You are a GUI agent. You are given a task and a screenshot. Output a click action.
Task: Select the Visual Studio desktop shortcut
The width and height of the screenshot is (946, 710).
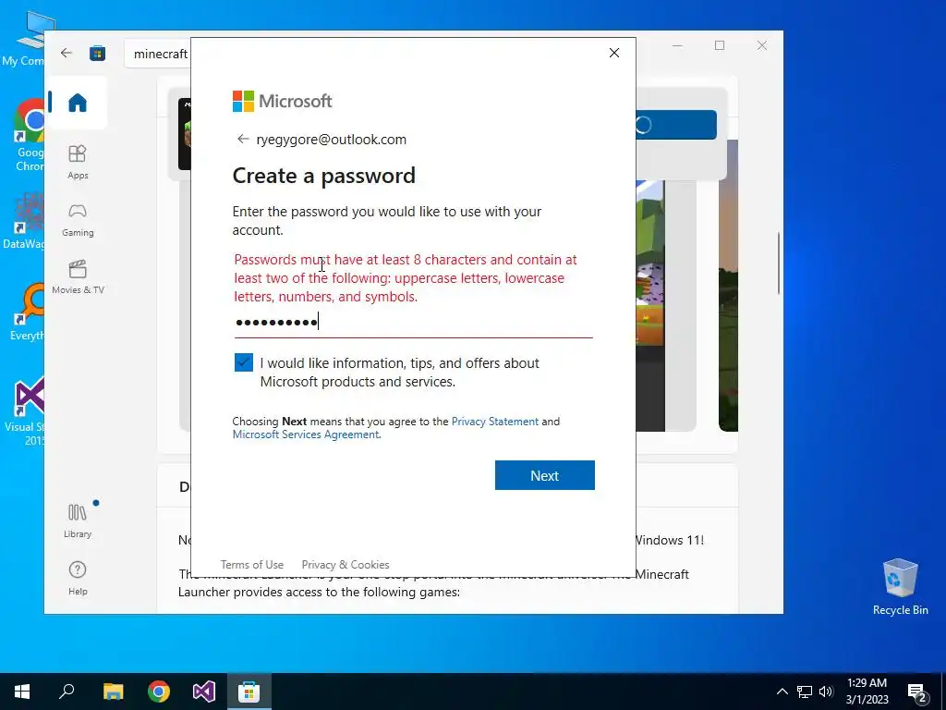[x=24, y=410]
